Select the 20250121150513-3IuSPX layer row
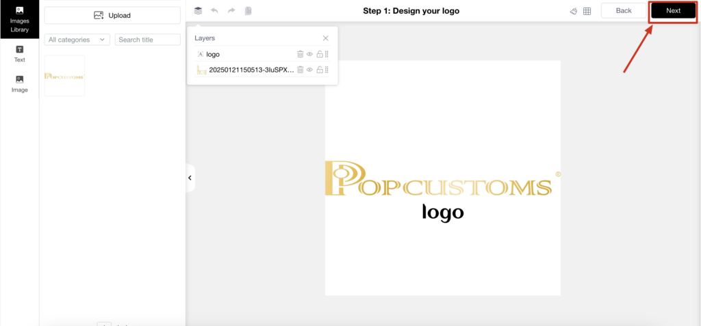Image resolution: width=701 pixels, height=326 pixels. point(263,70)
